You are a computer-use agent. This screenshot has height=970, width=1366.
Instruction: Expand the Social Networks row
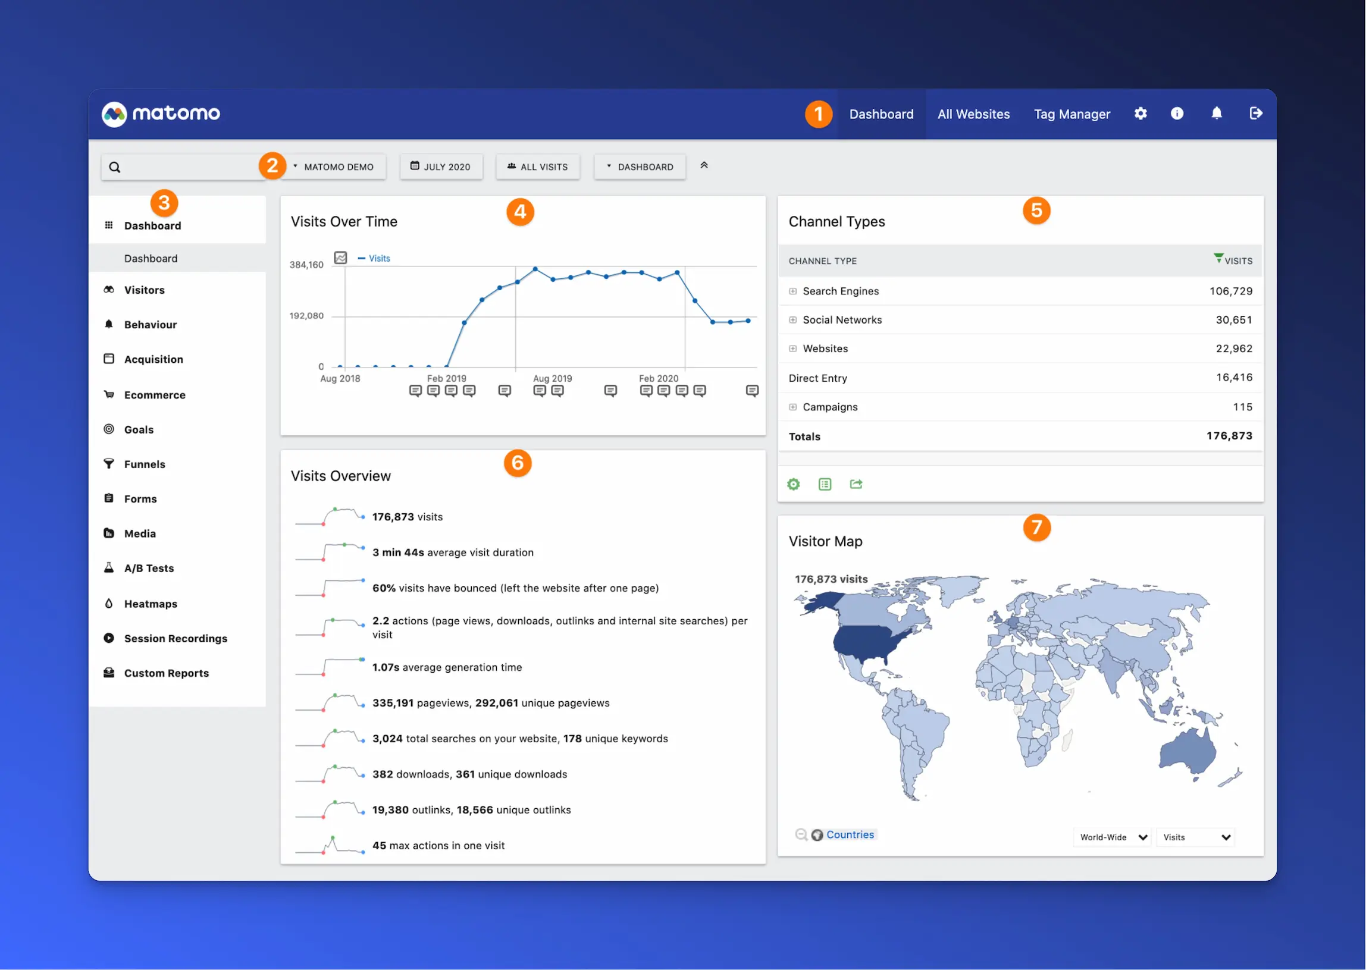coord(792,320)
